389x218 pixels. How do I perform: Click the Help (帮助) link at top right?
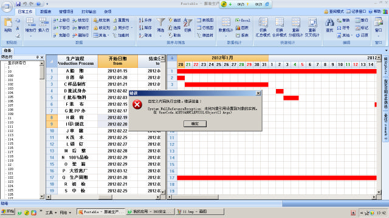pos(375,12)
